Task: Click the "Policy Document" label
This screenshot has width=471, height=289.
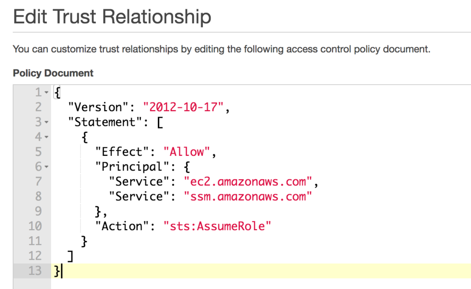Action: pyautogui.click(x=53, y=73)
